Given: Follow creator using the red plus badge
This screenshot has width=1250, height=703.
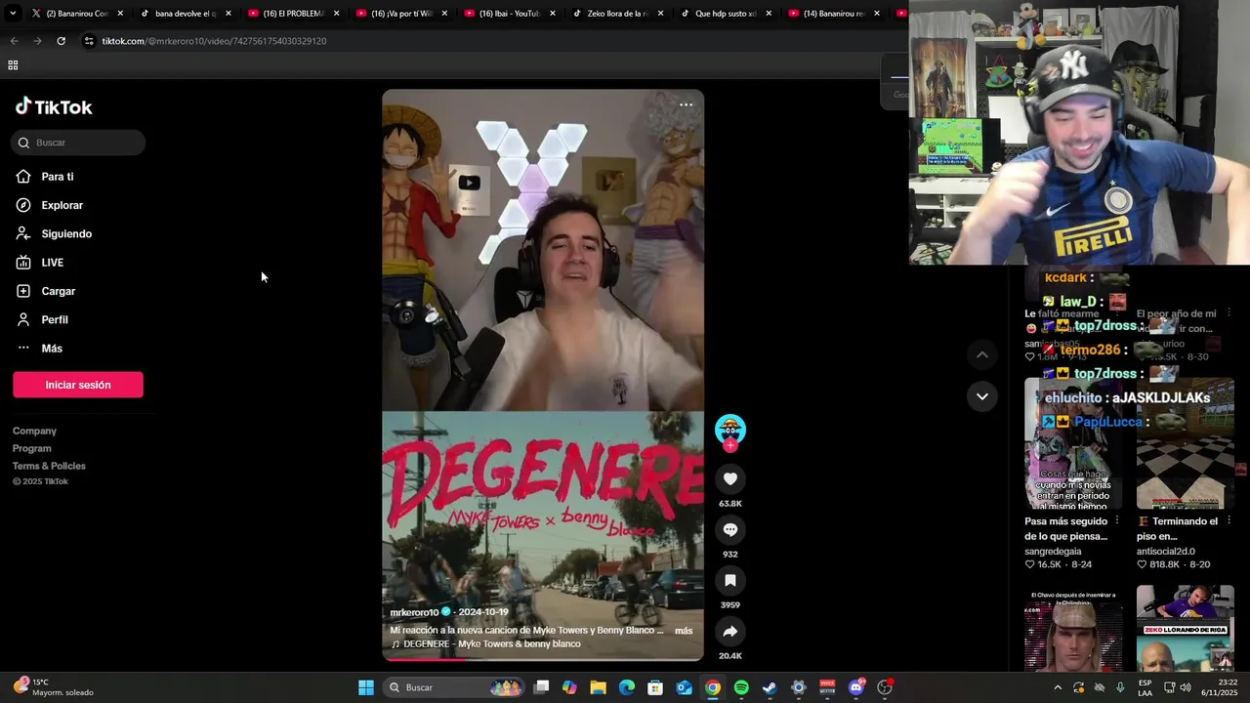Looking at the screenshot, I should pos(729,445).
